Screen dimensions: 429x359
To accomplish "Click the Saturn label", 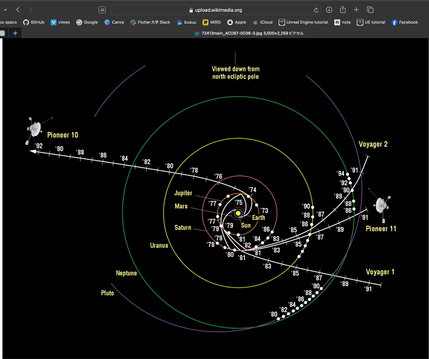I will 183,228.
